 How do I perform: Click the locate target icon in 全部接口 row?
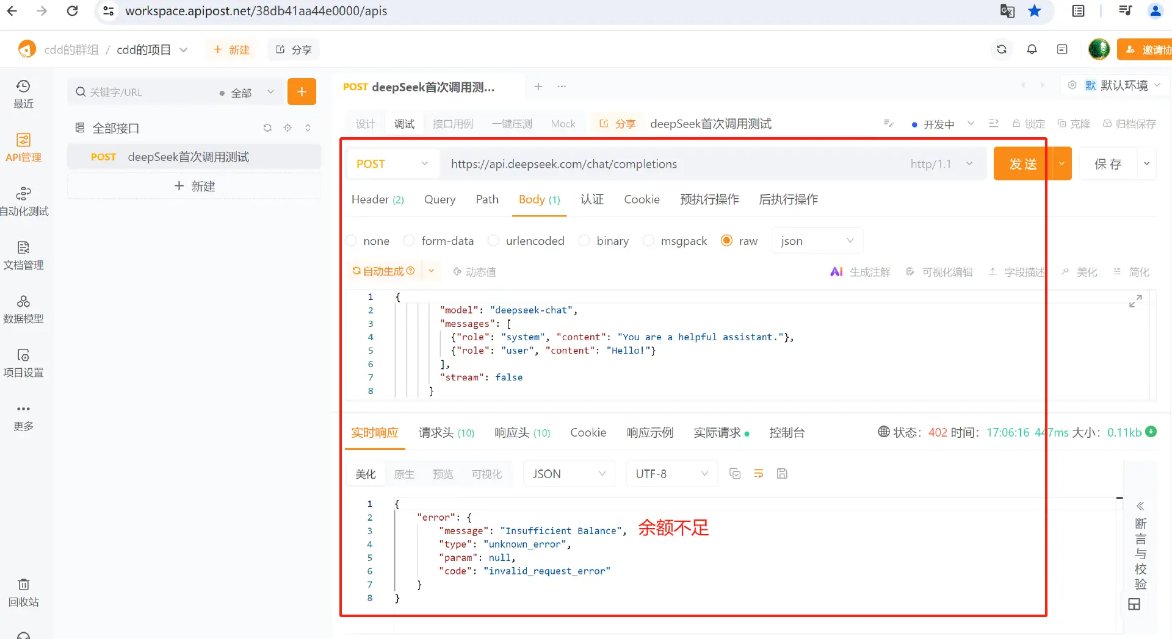288,127
